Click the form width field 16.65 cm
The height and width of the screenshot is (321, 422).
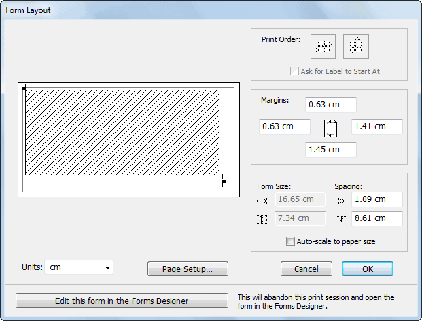click(x=300, y=199)
